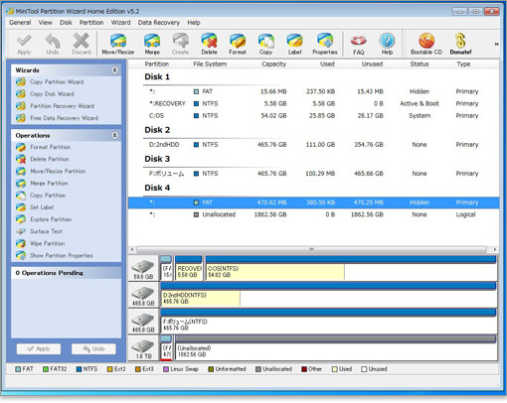This screenshot has height=403, width=507.
Task: Select the C:OS partition row
Action: [x=313, y=115]
